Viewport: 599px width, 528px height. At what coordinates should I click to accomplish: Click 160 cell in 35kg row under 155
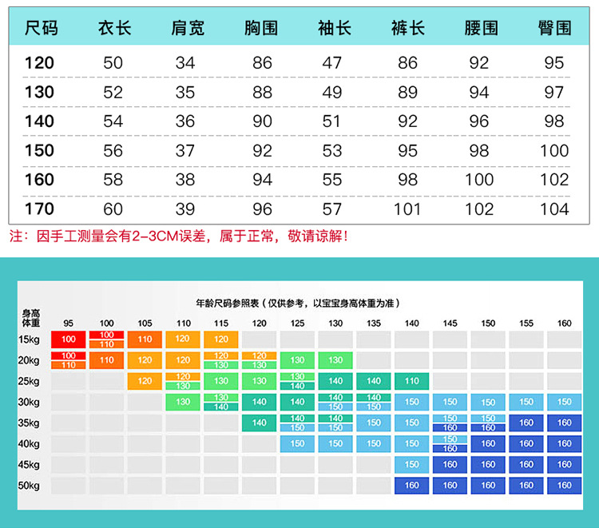[526, 423]
